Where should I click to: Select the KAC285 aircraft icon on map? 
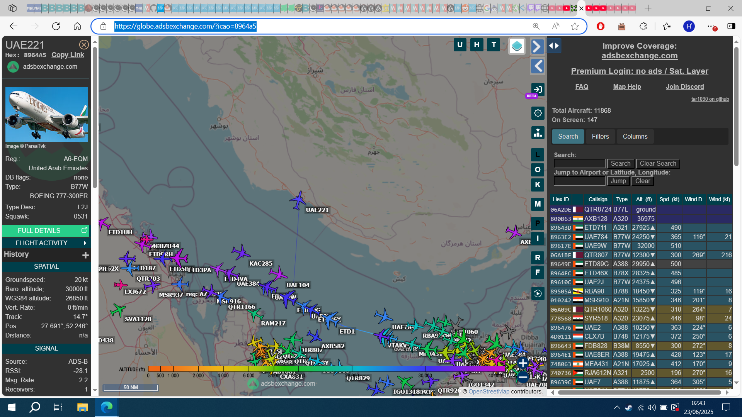coord(241,252)
